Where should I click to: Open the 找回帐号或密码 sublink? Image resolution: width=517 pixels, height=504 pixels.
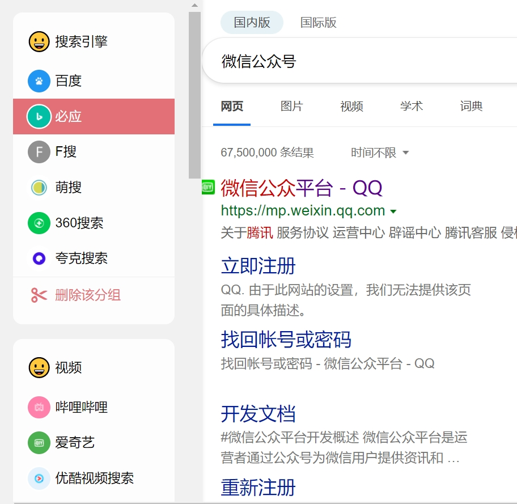click(x=286, y=340)
